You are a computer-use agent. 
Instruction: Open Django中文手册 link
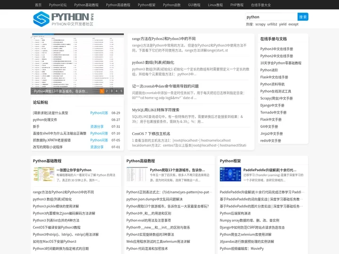(272, 106)
